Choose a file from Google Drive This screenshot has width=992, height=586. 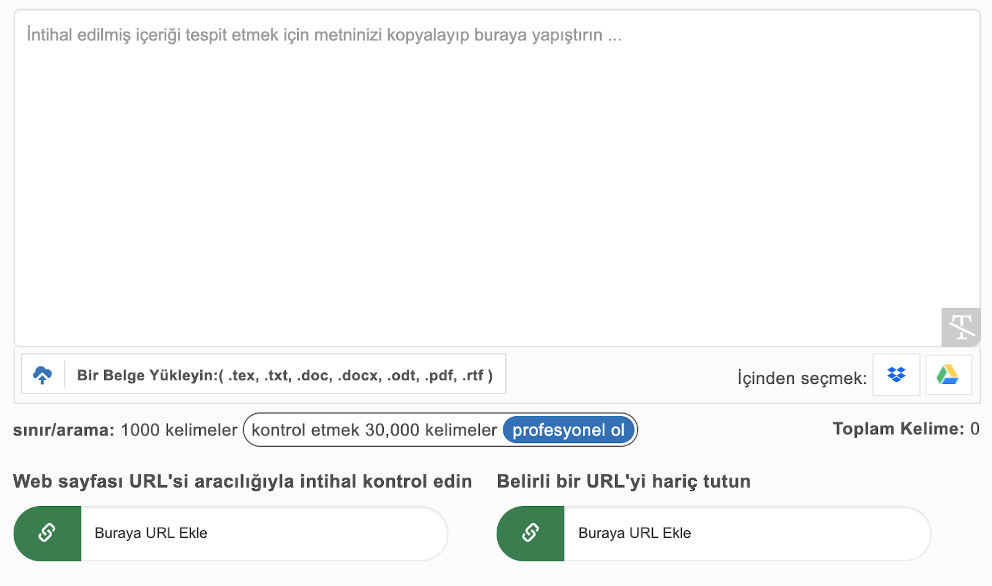pyautogui.click(x=948, y=375)
